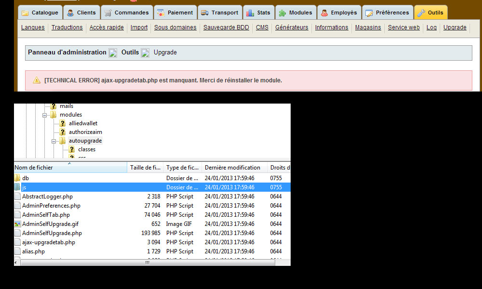Open the Clients tab
This screenshot has height=289, width=482.
click(82, 13)
